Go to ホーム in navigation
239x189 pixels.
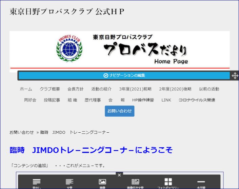(26, 89)
